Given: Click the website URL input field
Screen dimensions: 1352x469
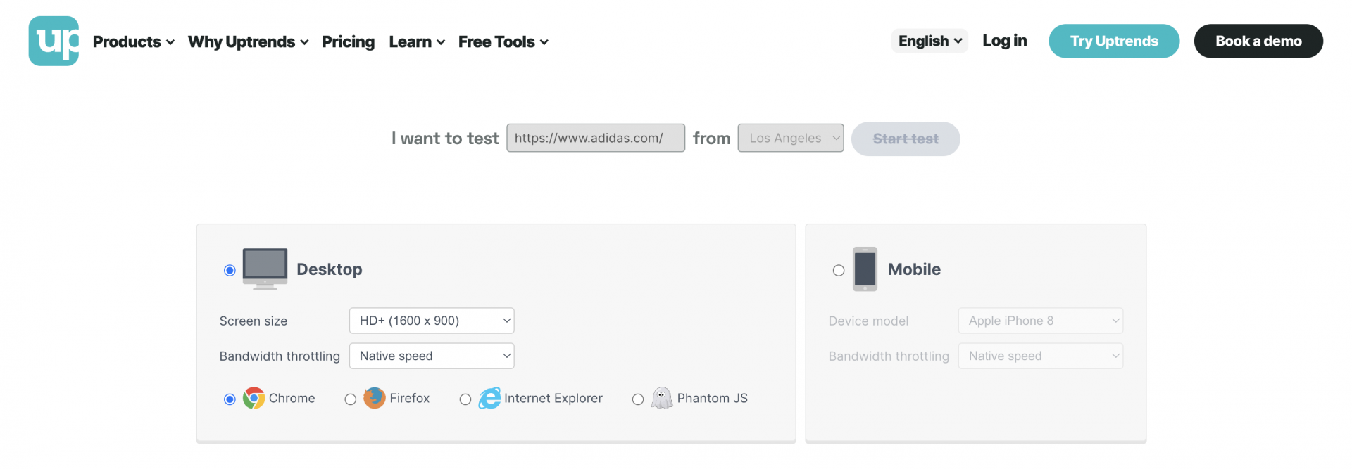Looking at the screenshot, I should pyautogui.click(x=595, y=138).
